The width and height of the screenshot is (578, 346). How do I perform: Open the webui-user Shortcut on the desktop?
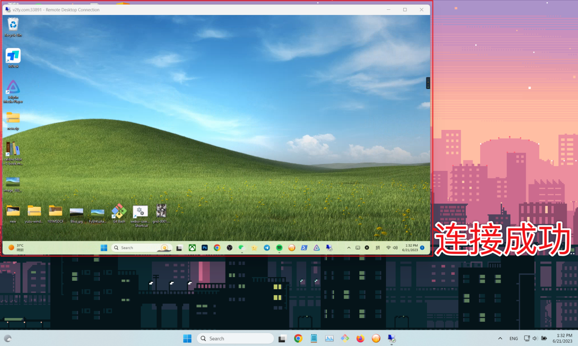[140, 212]
